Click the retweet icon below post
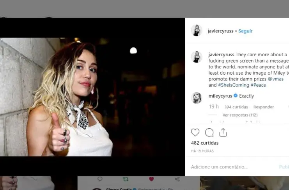This screenshot has width=289, height=190. coord(125,179)
